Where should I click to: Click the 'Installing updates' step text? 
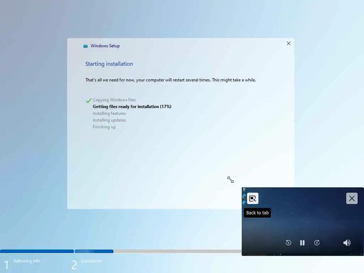click(x=109, y=120)
